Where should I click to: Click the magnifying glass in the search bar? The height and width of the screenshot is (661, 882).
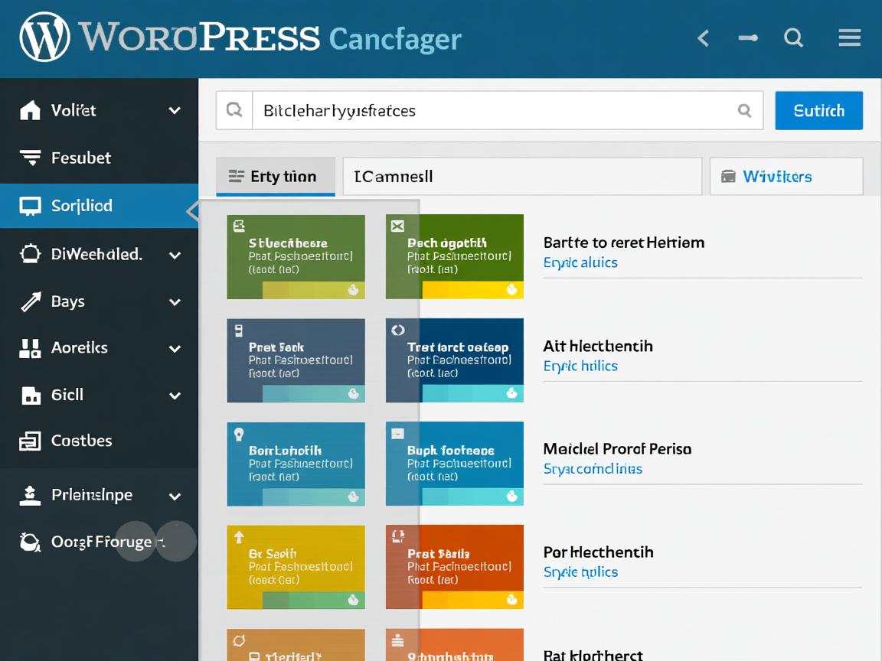(743, 110)
